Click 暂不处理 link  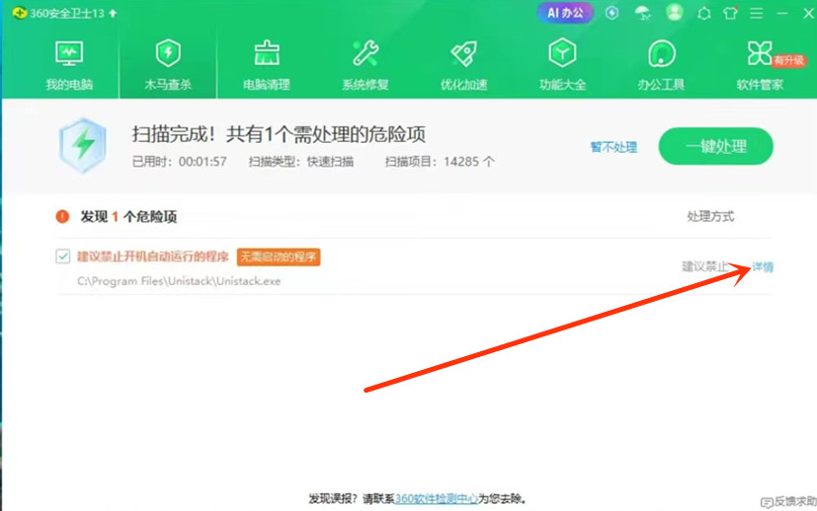pyautogui.click(x=613, y=147)
